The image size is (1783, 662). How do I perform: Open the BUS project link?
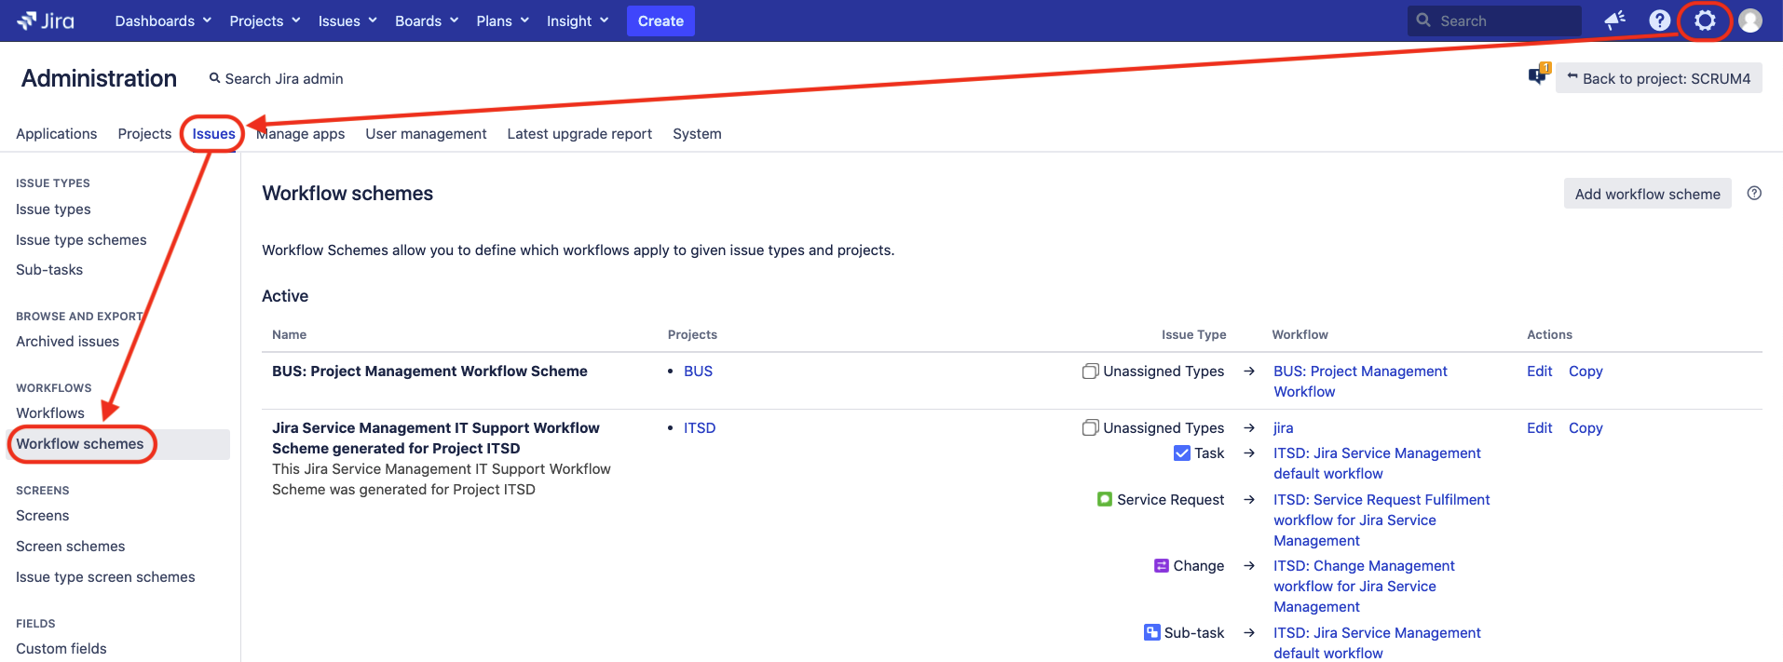pyautogui.click(x=698, y=372)
